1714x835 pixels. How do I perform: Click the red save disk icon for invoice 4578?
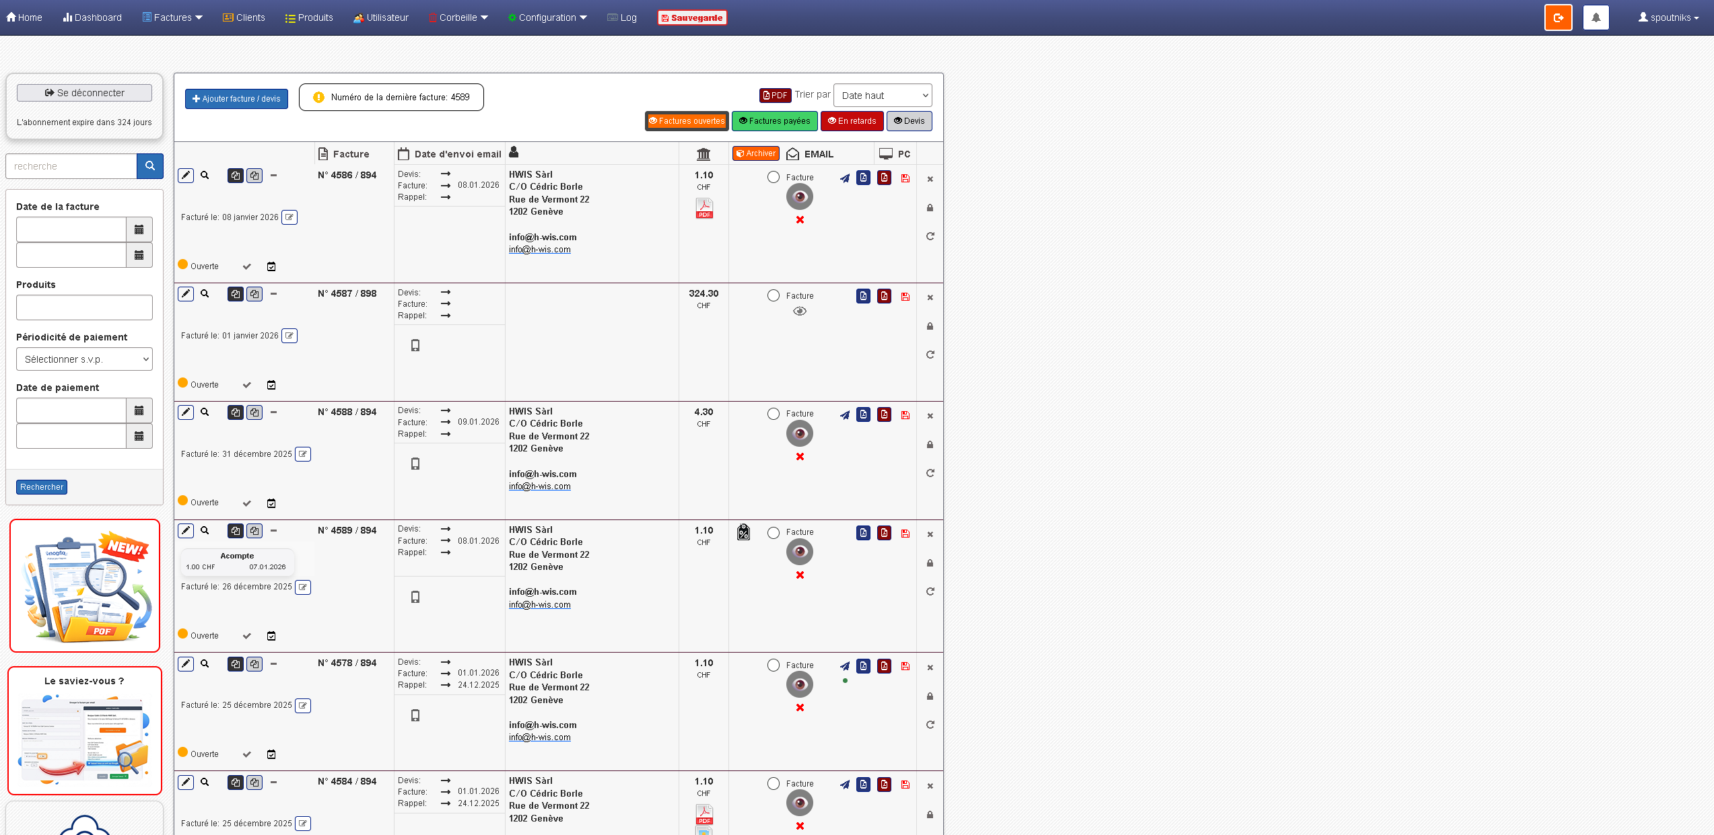[x=905, y=666]
